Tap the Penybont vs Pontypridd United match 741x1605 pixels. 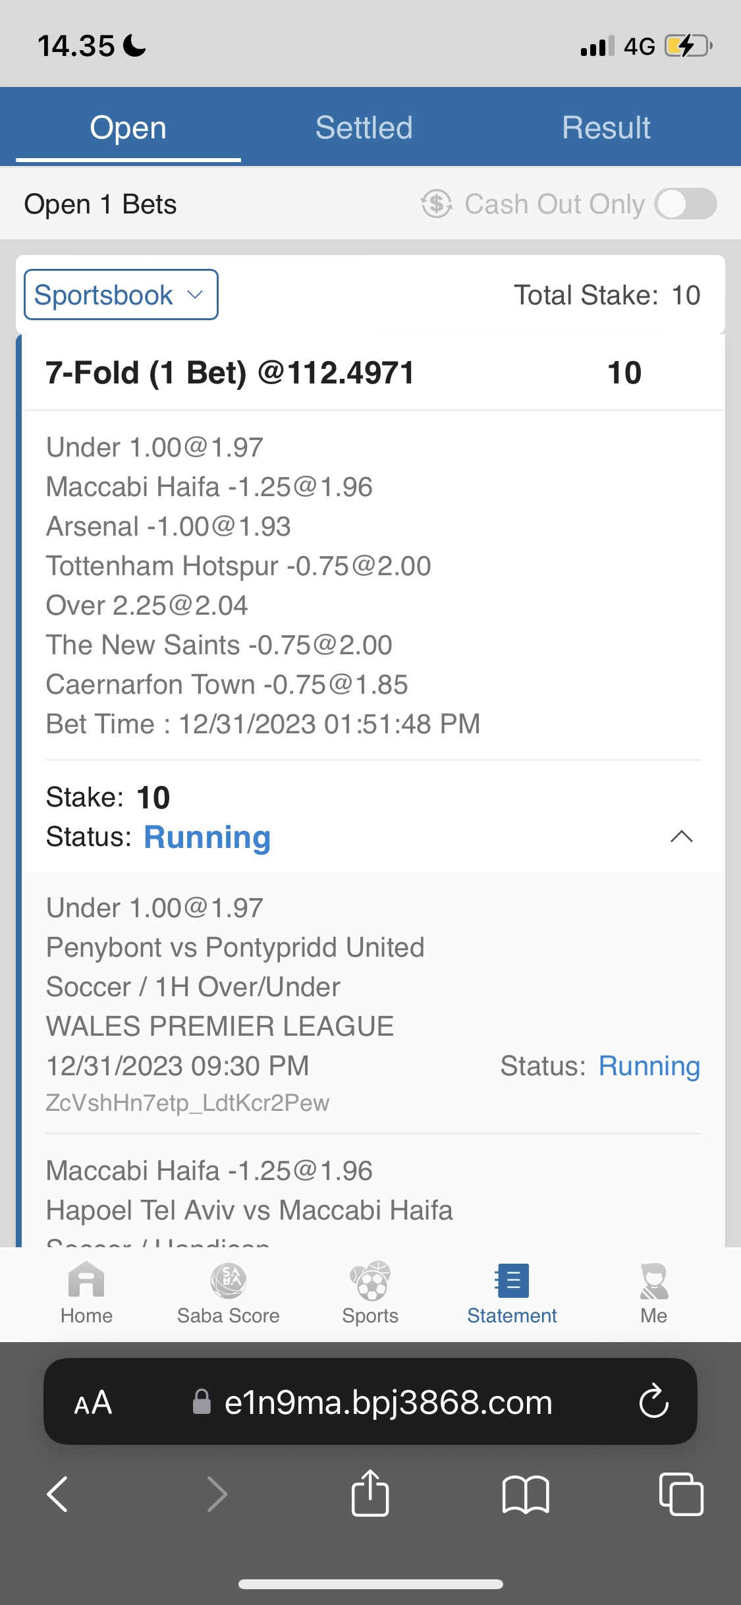pos(235,947)
